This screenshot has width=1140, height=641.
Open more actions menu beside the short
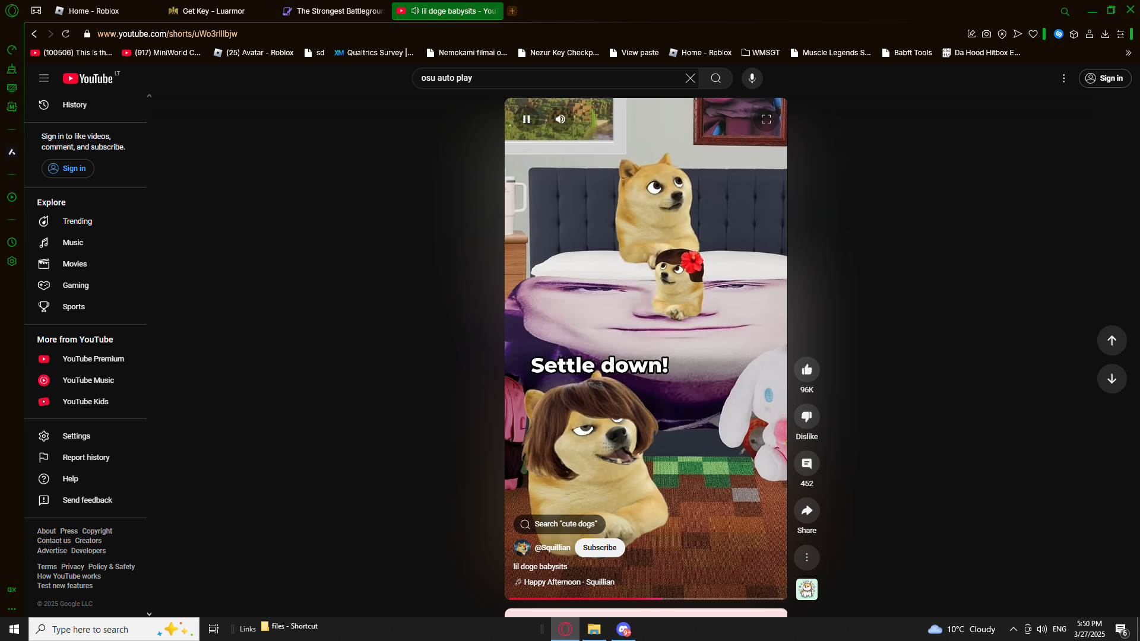[x=807, y=557]
